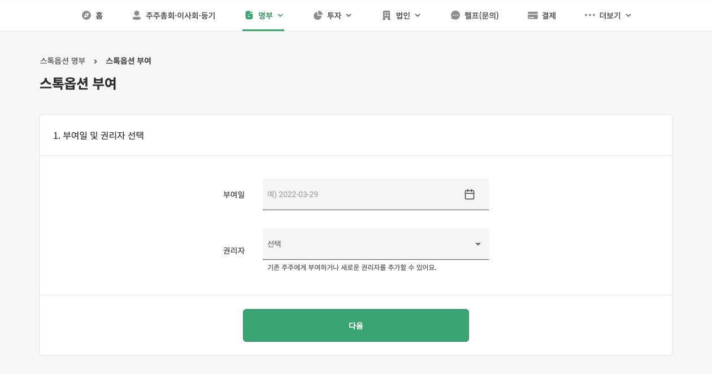Click the 부여일 date input field

point(362,194)
